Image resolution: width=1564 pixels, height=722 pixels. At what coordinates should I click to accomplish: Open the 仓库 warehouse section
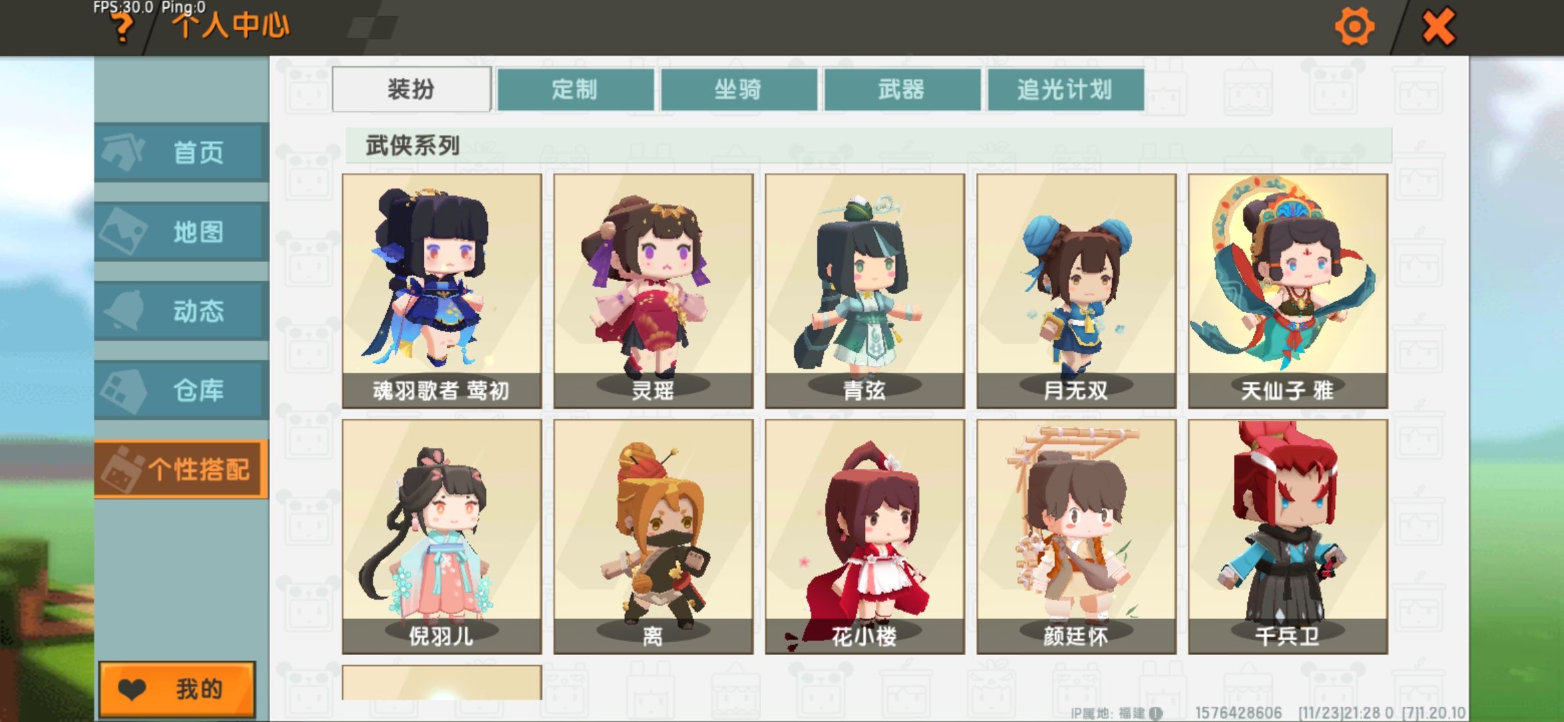point(182,390)
